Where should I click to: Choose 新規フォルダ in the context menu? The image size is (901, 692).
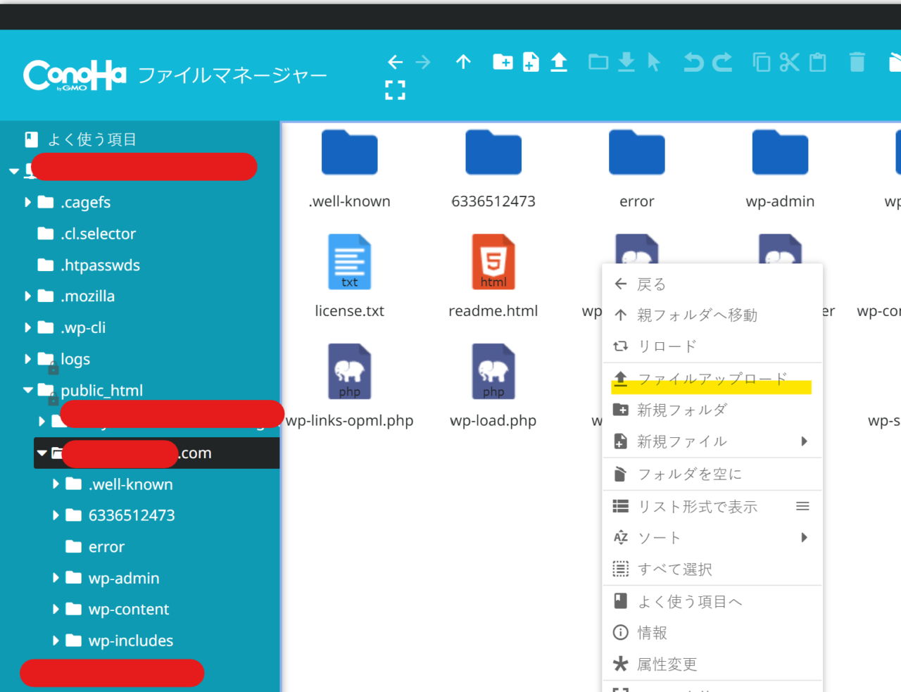pos(712,410)
